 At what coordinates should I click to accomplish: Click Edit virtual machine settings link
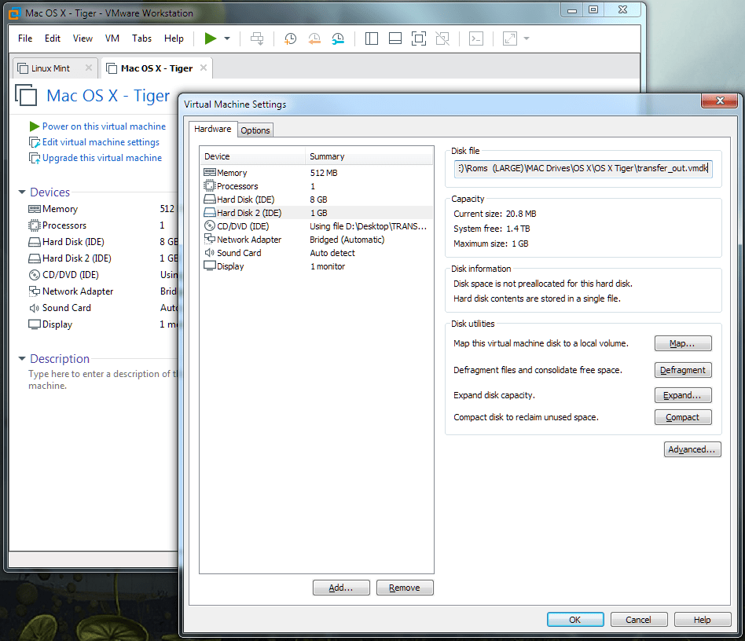tap(101, 142)
